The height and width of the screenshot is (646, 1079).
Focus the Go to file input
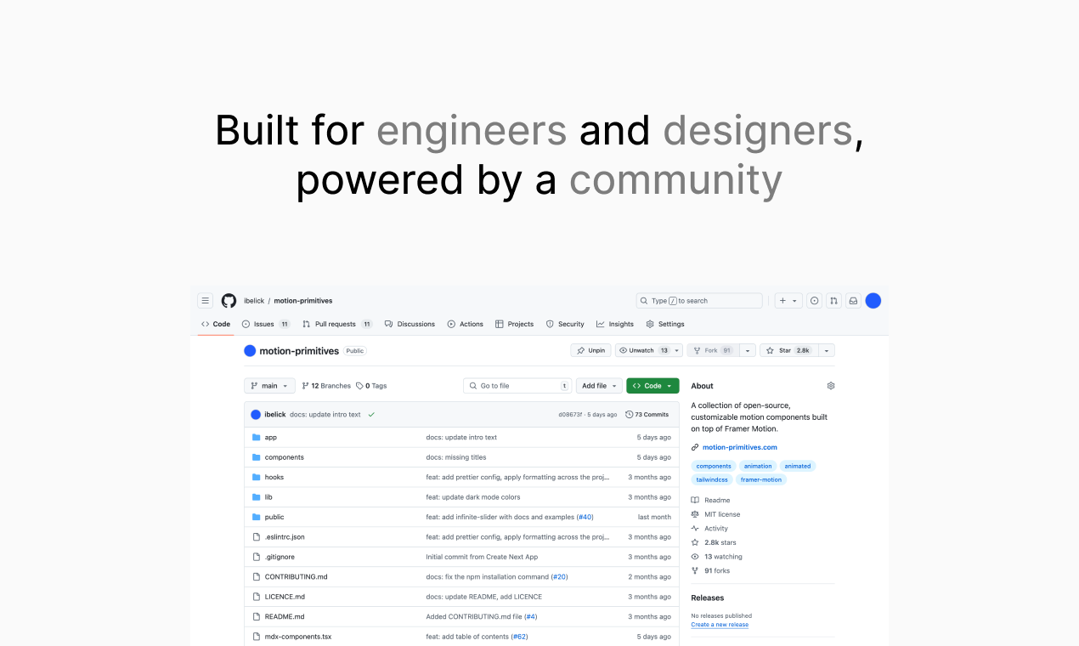pos(517,386)
